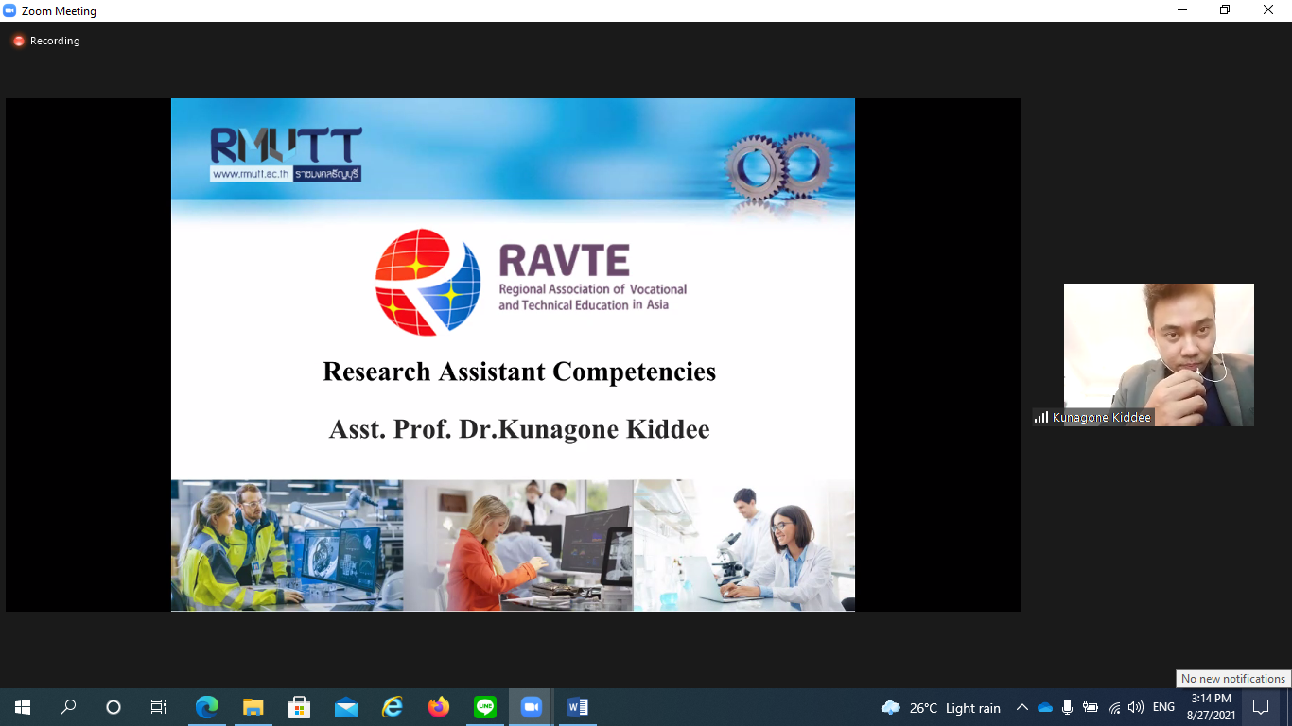This screenshot has height=726, width=1292.
Task: Click signal bars beside Kunagone Kiddee
Action: point(1041,417)
